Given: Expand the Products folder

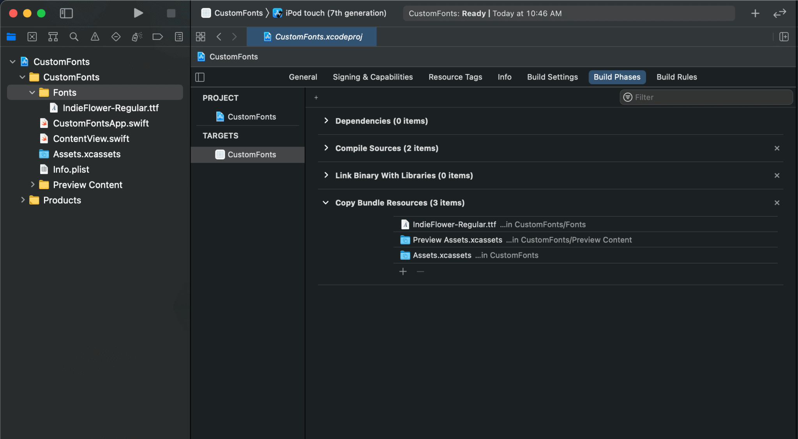Looking at the screenshot, I should (x=23, y=200).
